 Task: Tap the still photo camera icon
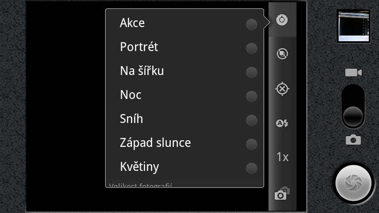pos(353,140)
